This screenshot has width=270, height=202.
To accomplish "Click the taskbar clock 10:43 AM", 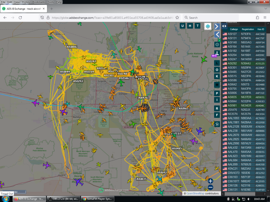I will 259,199.
